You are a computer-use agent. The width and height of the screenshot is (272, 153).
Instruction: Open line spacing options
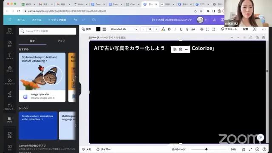[x=214, y=29]
